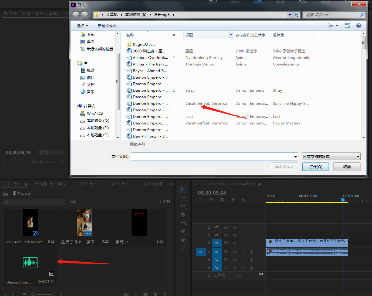Check the 图像序列 checkbox
This screenshot has height=296, width=372.
[x=127, y=145]
